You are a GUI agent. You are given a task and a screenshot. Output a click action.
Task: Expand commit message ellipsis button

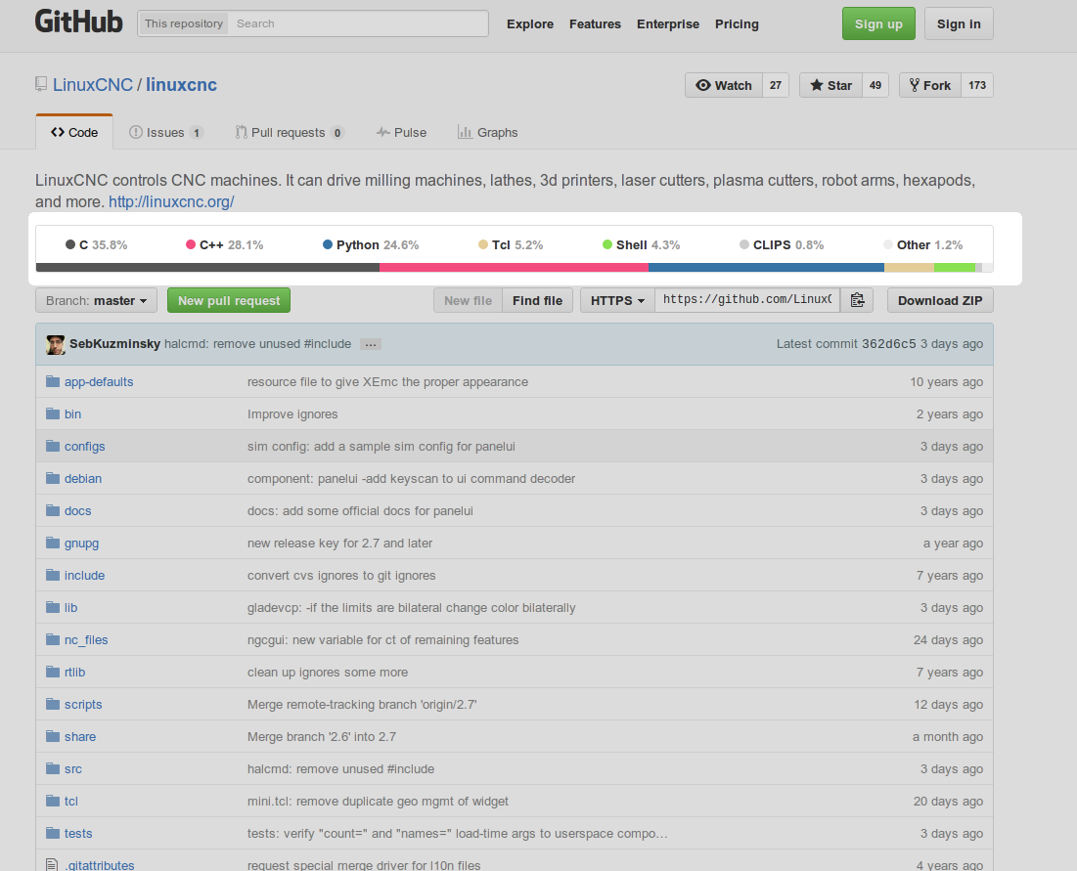(370, 344)
